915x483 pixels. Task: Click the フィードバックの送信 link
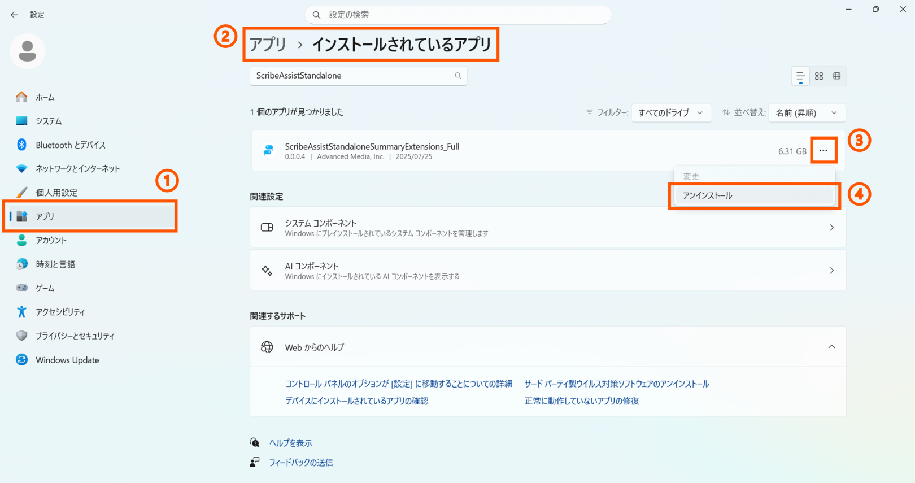click(x=300, y=462)
